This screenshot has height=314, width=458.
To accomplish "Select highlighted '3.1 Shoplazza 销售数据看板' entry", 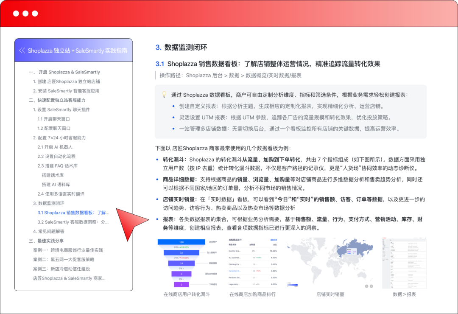I will (x=73, y=213).
